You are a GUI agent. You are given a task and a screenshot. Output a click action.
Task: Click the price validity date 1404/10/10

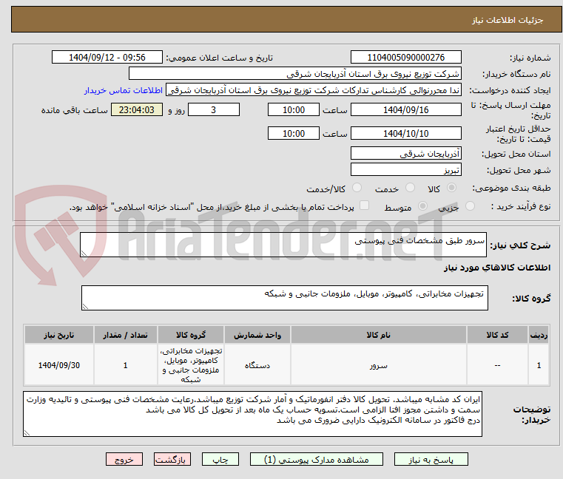click(405, 134)
